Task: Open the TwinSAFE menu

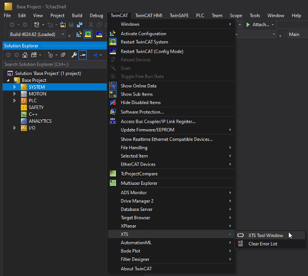Action: pos(179,15)
